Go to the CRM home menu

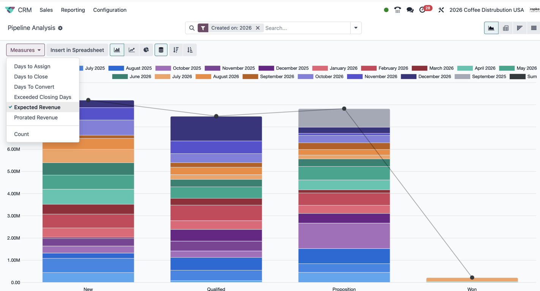(x=25, y=10)
